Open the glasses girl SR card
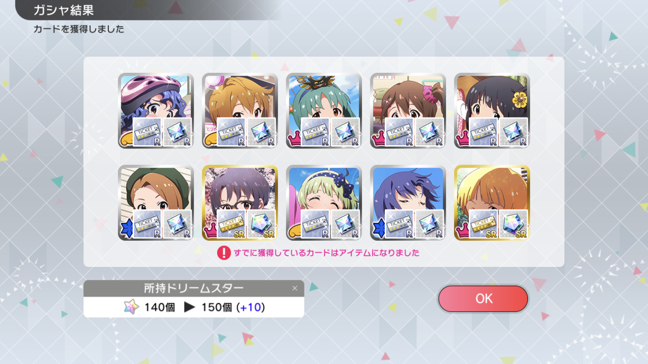 [x=240, y=203]
